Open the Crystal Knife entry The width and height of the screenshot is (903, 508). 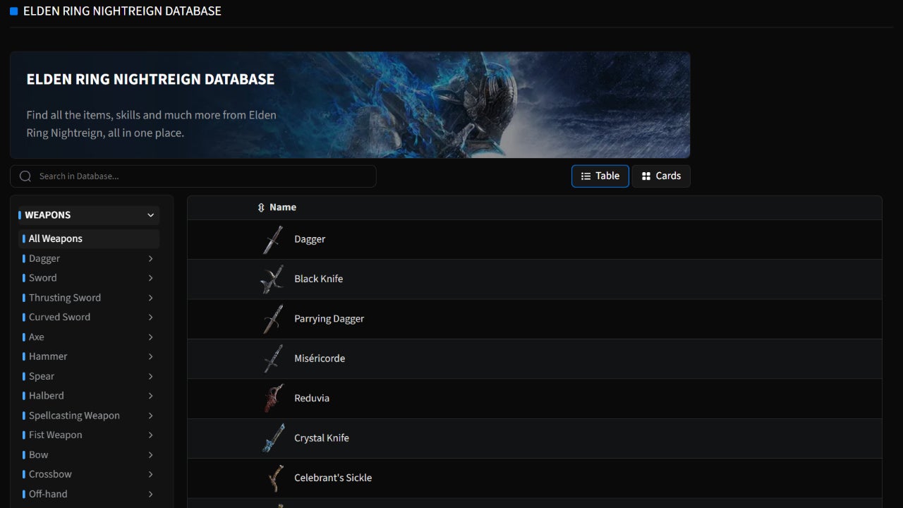[322, 438]
